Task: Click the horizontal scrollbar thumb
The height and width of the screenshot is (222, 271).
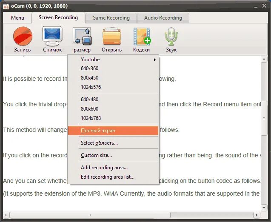Action: 90,215
